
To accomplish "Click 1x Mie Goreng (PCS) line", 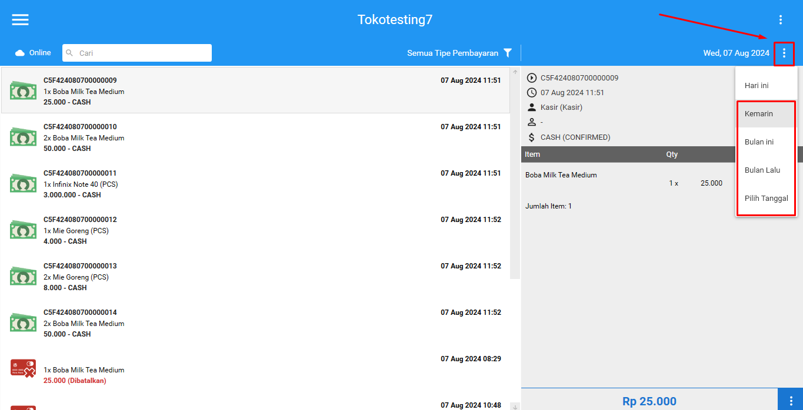I will tap(76, 231).
